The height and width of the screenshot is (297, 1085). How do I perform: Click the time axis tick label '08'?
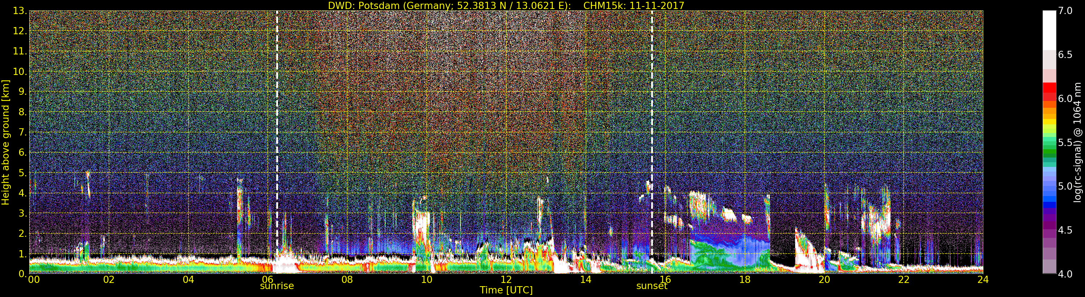[x=347, y=279]
